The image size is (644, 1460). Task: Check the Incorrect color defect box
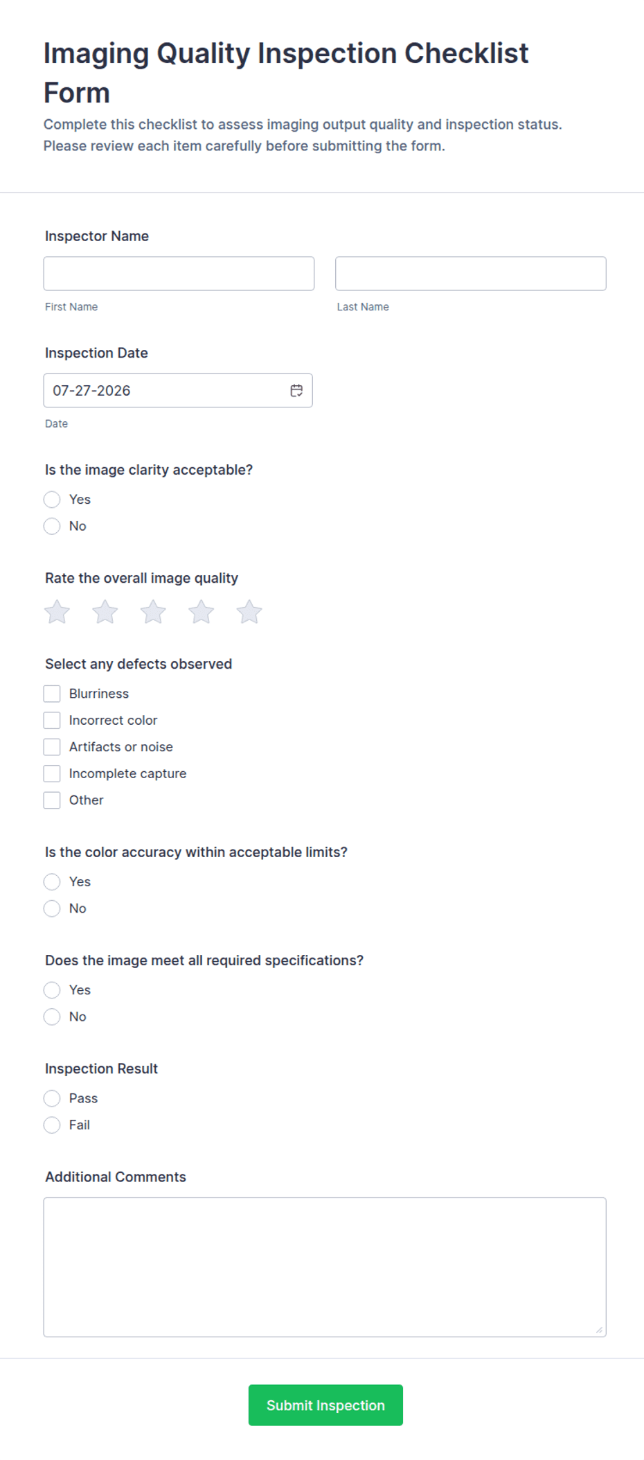52,721
